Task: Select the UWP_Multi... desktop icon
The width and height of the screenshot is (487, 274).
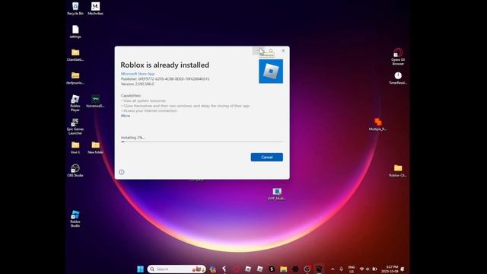Action: pos(277,193)
